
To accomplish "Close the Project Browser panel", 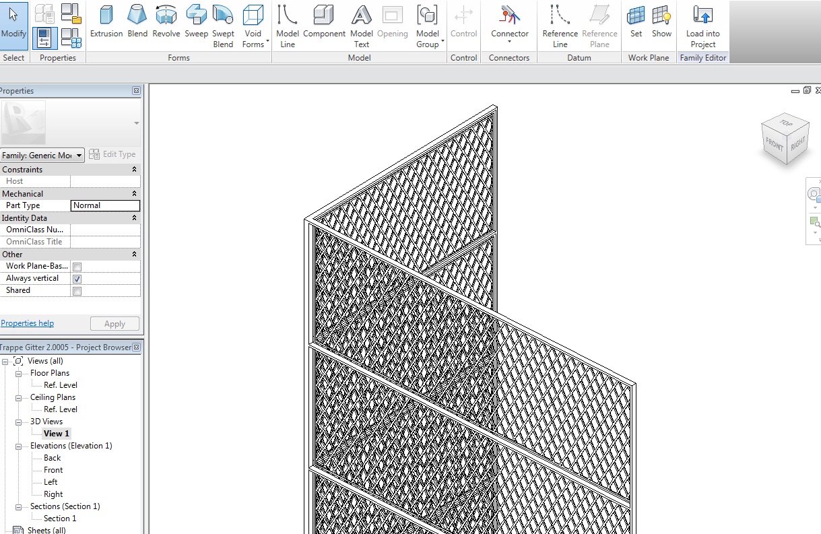I will (x=136, y=347).
